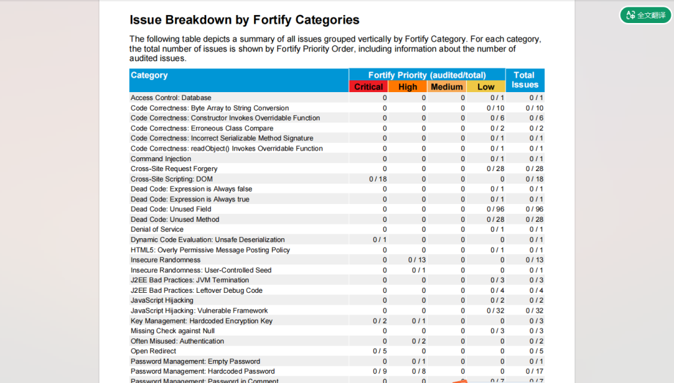Click the Issue Breakdown by Fortify Categories heading

(x=244, y=20)
